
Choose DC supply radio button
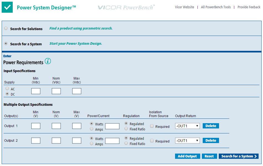pos(7,94)
